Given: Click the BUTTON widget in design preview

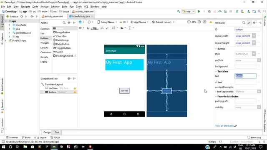Looking at the screenshot, I should (124, 91).
